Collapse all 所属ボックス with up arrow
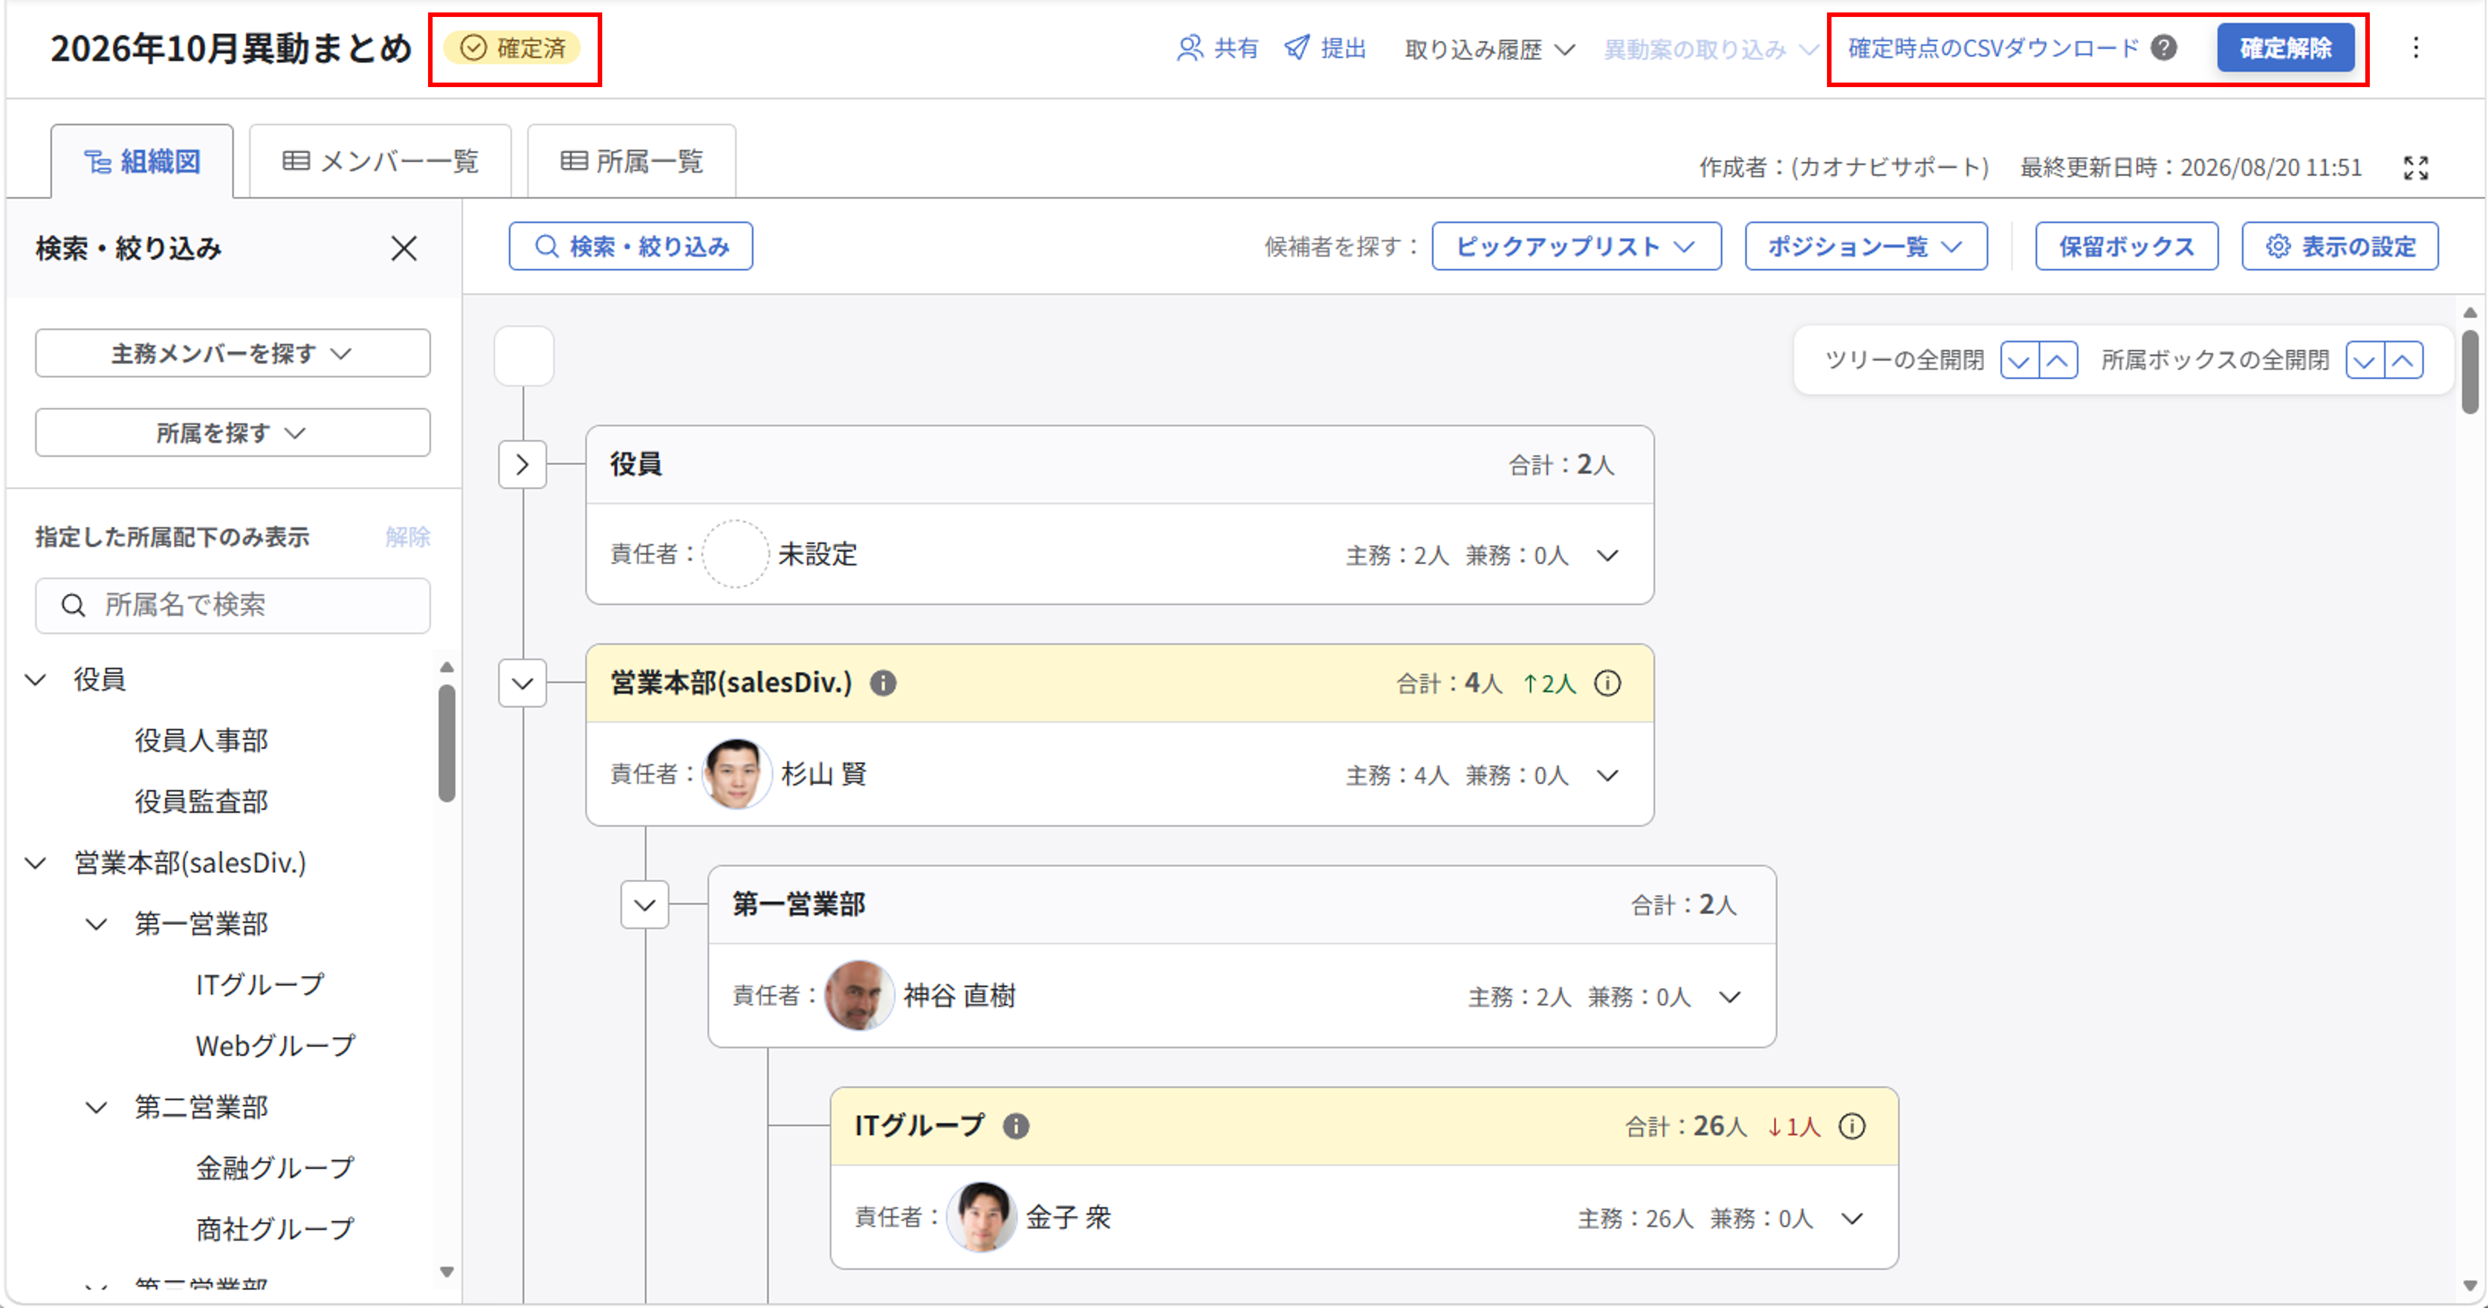Screen dimensions: 2488x1308 tap(2403, 360)
